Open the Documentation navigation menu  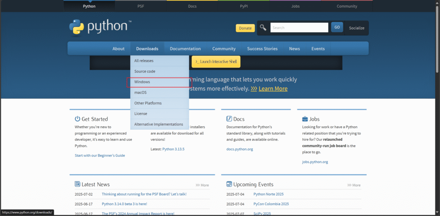pyautogui.click(x=185, y=49)
